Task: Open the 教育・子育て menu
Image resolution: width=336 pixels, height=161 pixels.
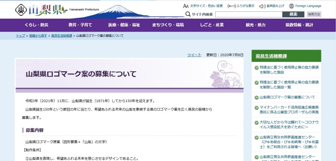Action: pos(80,25)
